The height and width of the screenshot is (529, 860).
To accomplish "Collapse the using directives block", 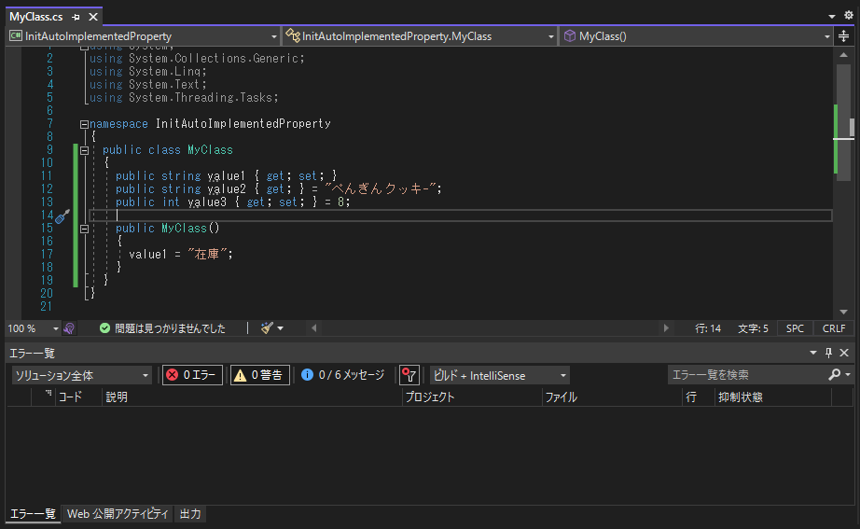I will [x=84, y=48].
